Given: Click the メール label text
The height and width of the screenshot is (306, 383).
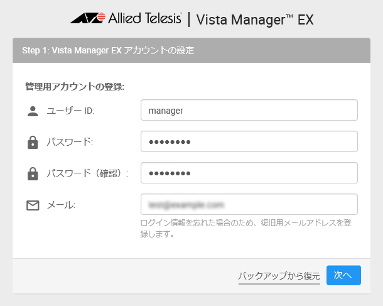Looking at the screenshot, I should coord(61,205).
